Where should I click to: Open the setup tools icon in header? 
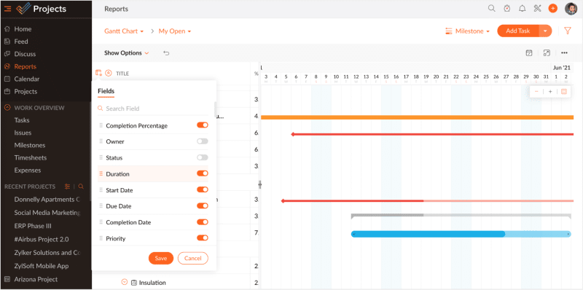pyautogui.click(x=537, y=9)
